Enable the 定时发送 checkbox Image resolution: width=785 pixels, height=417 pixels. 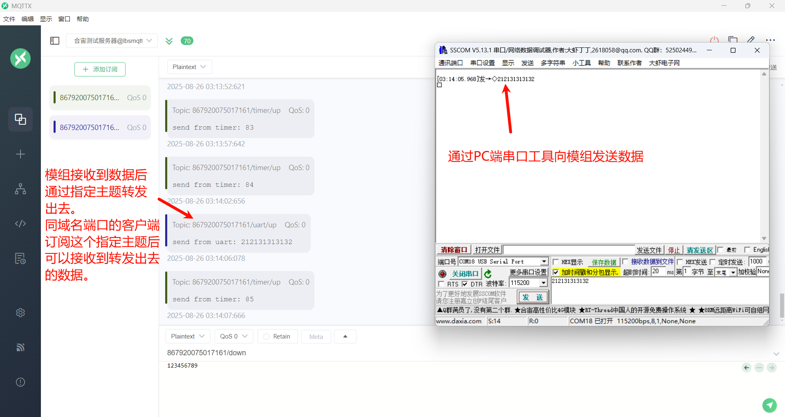[713, 262]
